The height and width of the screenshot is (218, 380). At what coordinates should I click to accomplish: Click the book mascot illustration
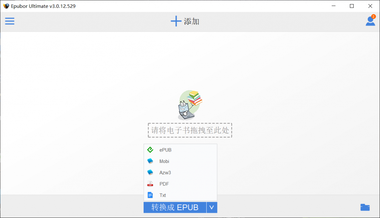tap(189, 105)
